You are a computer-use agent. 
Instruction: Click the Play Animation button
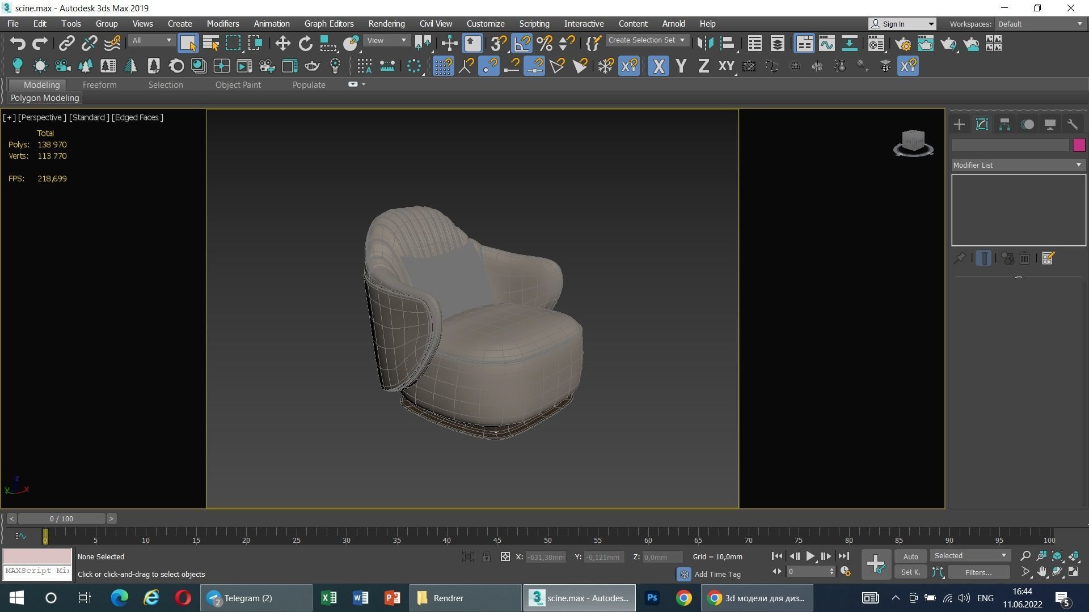[x=810, y=556]
